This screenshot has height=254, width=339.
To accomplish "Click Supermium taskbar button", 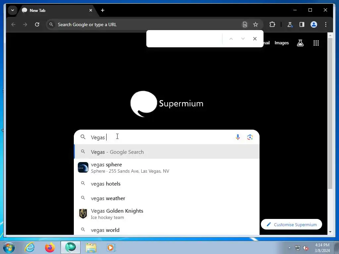I will point(71,247).
